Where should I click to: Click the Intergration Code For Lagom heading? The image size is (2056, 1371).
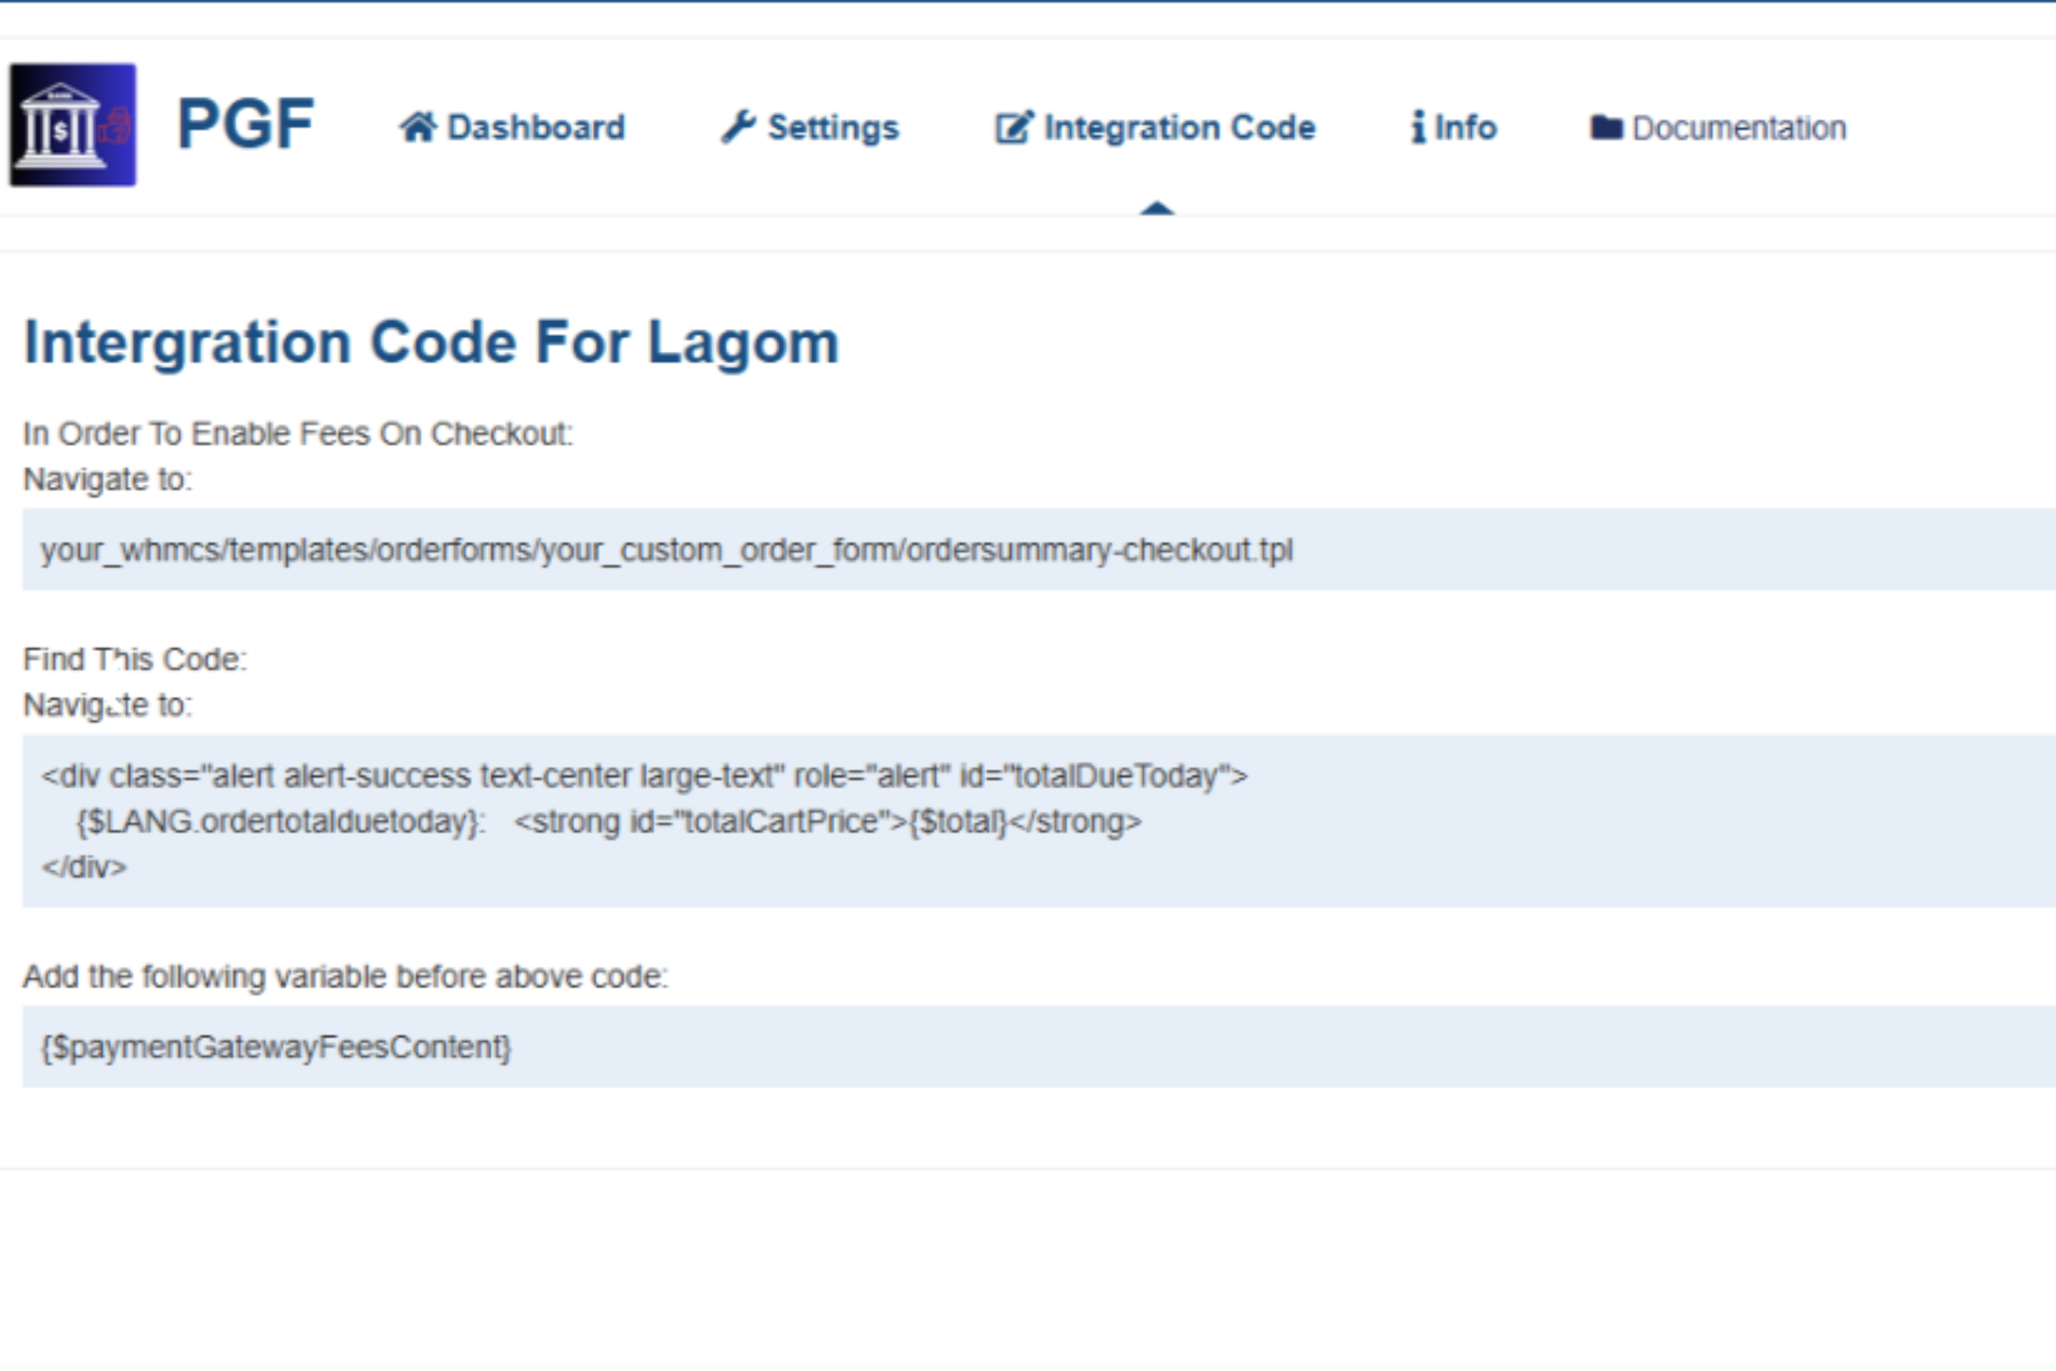[x=431, y=342]
